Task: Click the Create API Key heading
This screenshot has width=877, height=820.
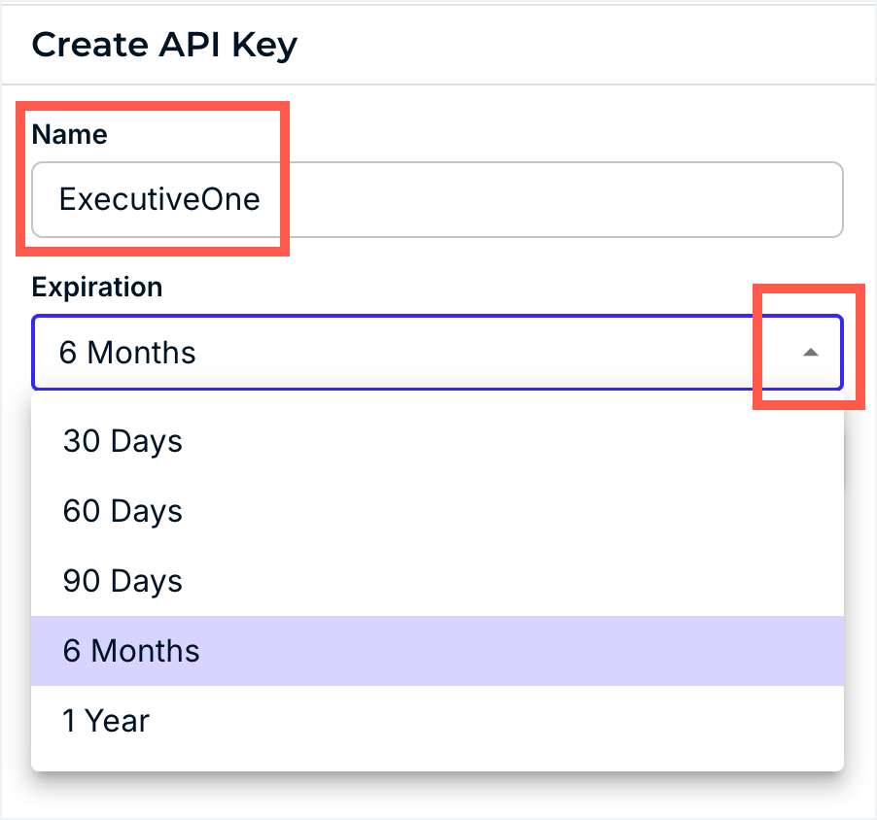Action: pyautogui.click(x=164, y=45)
